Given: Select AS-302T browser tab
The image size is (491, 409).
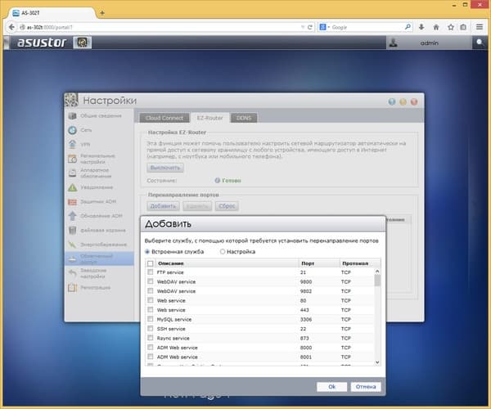Looking at the screenshot, I should [52, 13].
